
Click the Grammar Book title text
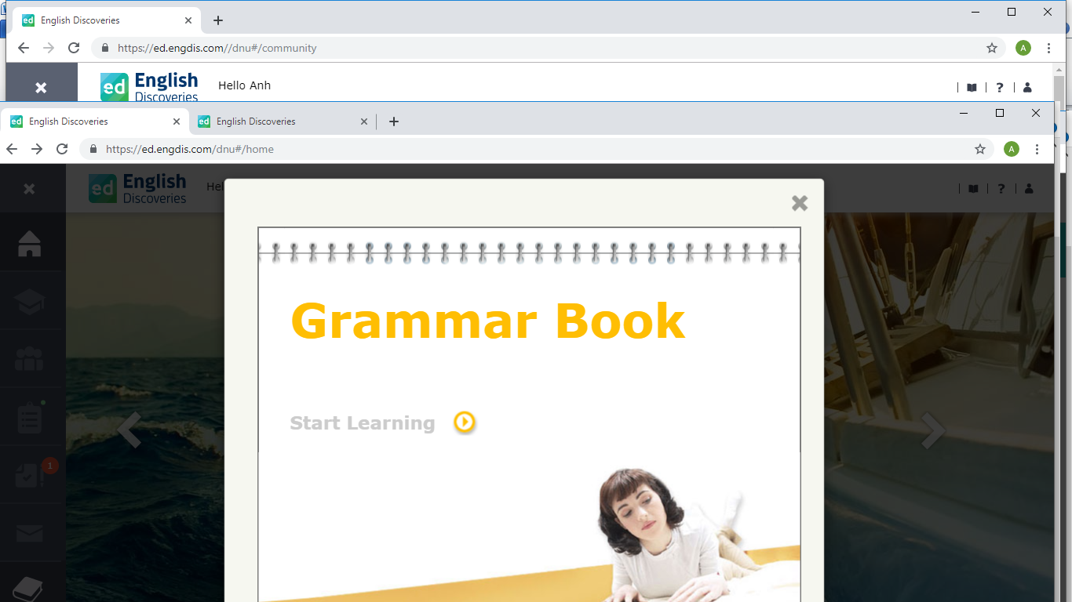[x=487, y=321]
